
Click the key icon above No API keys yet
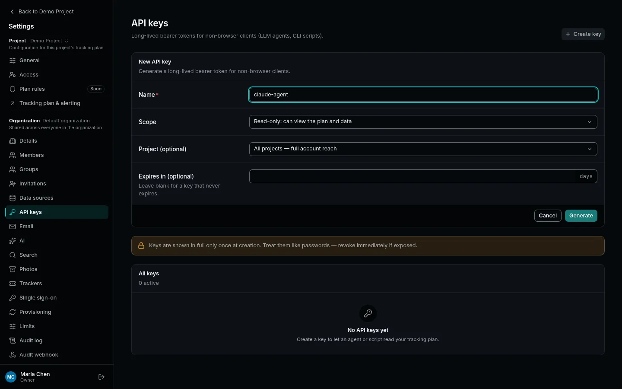[x=368, y=313]
